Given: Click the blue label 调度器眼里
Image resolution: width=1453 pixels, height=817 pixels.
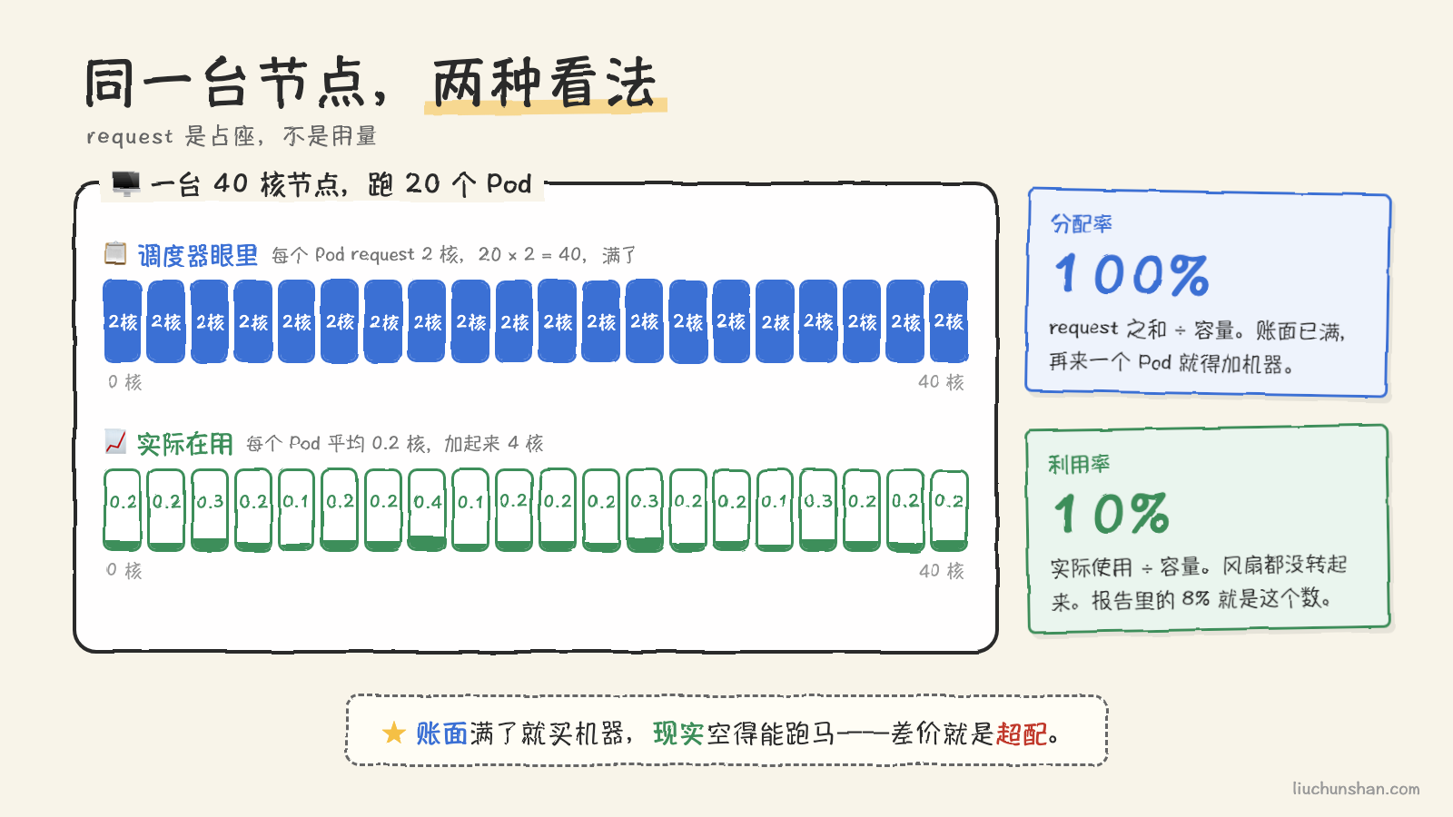Looking at the screenshot, I should 197,255.
